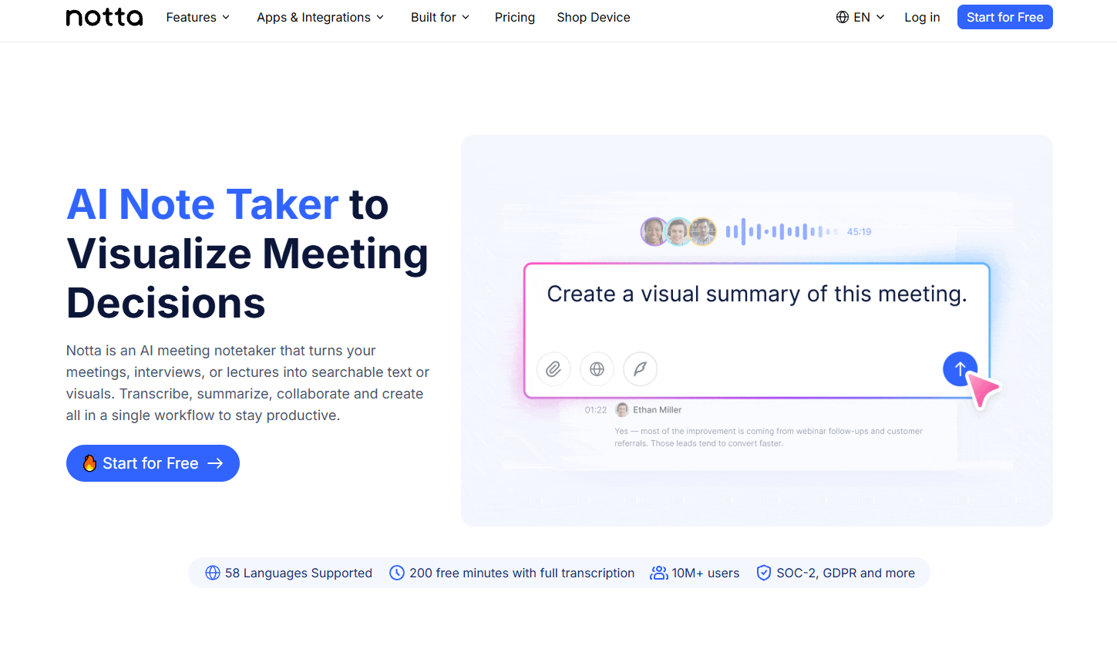This screenshot has height=649, width=1117.
Task: Click the shield icon beside SOC-2, GDPR
Action: coord(764,573)
